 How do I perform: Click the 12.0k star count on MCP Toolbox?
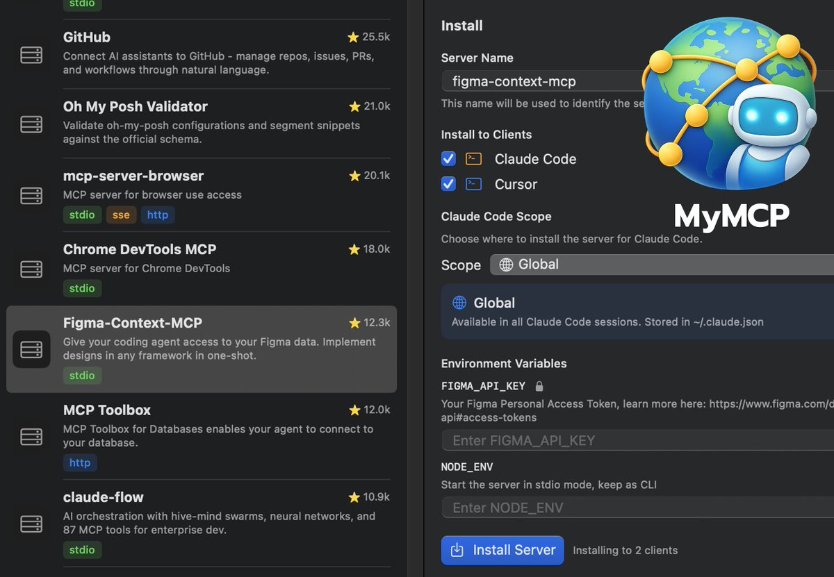377,410
